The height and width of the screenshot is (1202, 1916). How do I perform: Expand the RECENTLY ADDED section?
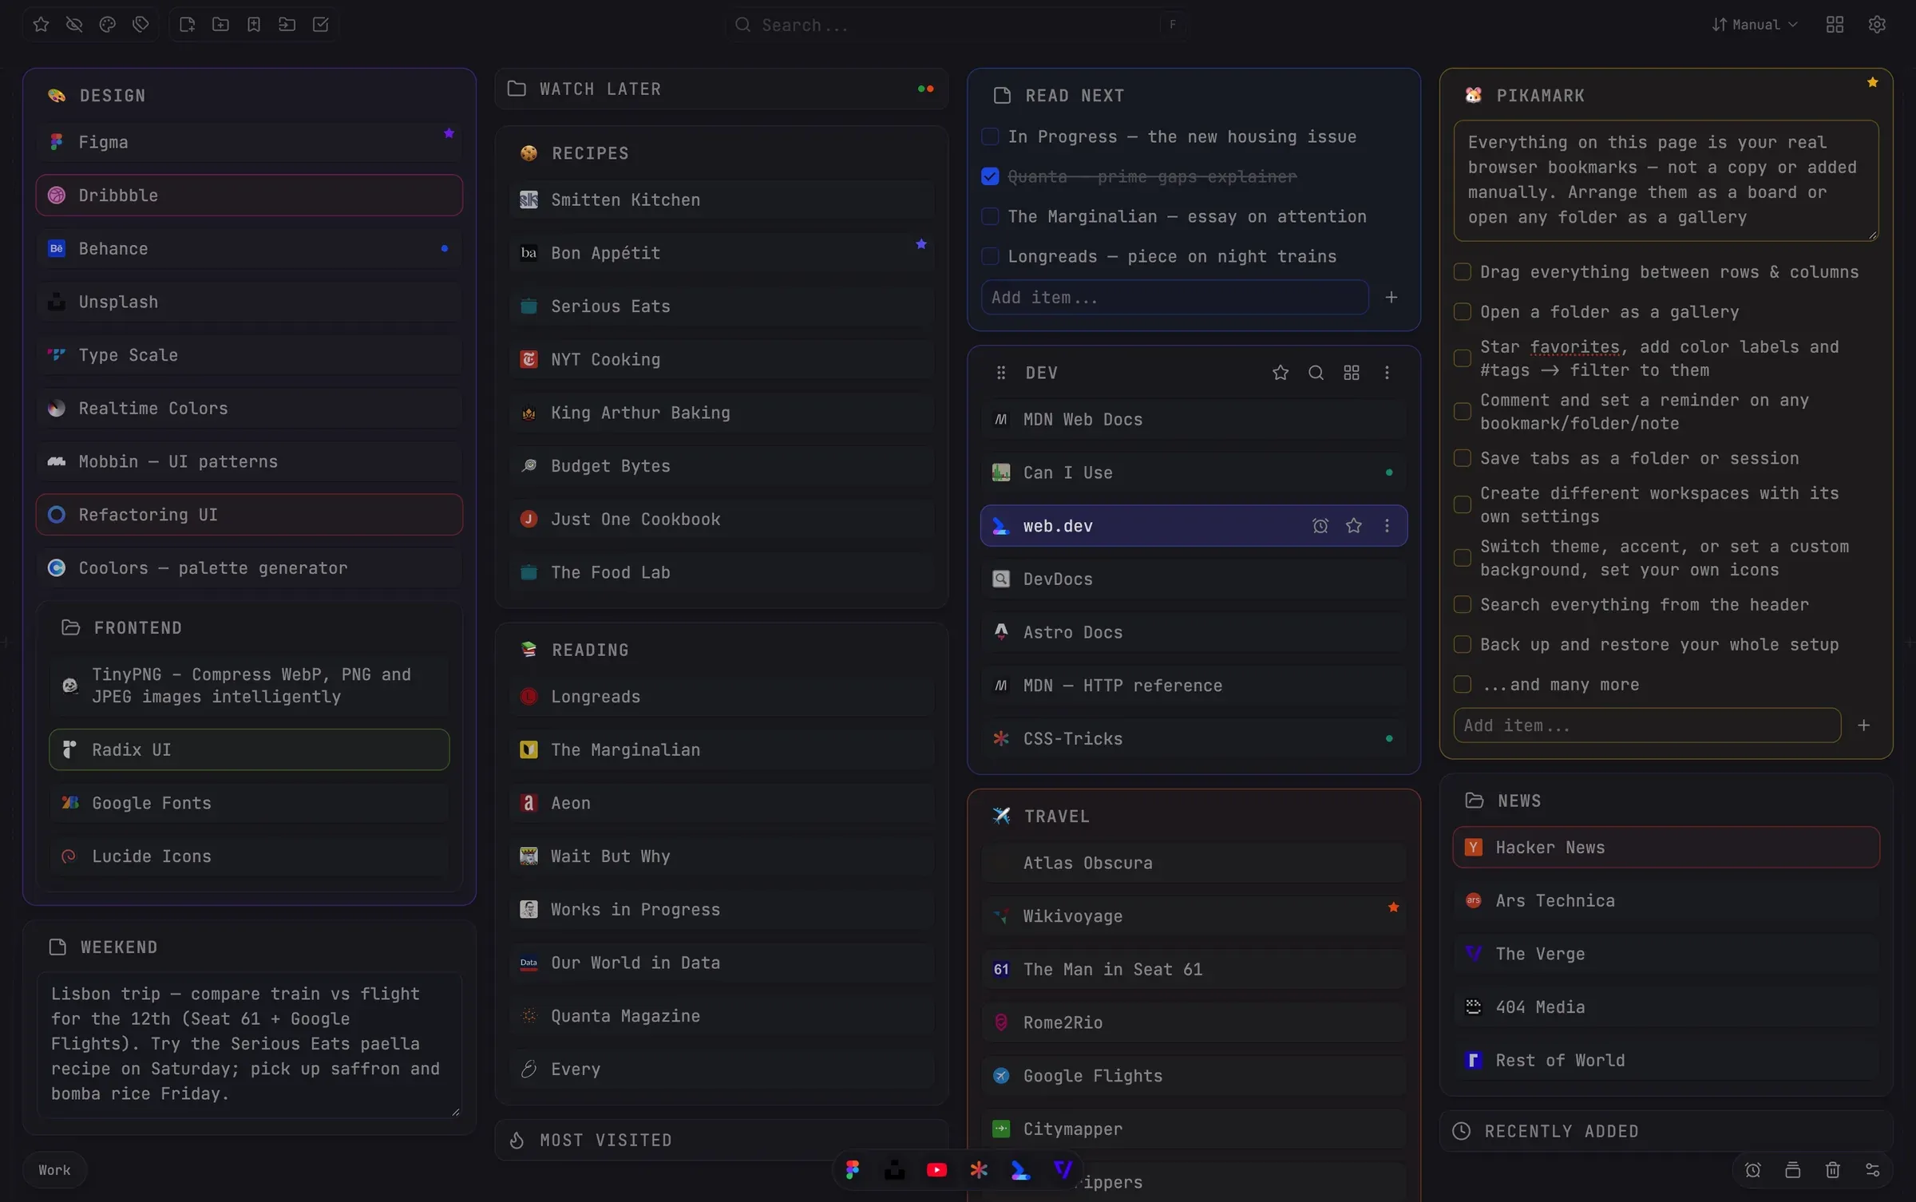coord(1666,1132)
